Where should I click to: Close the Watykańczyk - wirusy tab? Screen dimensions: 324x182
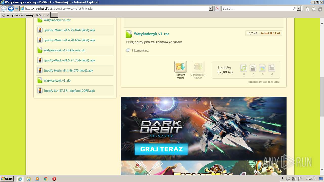[x=47, y=15]
